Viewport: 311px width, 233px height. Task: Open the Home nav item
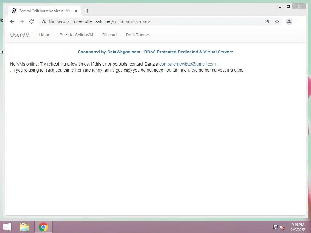44,35
